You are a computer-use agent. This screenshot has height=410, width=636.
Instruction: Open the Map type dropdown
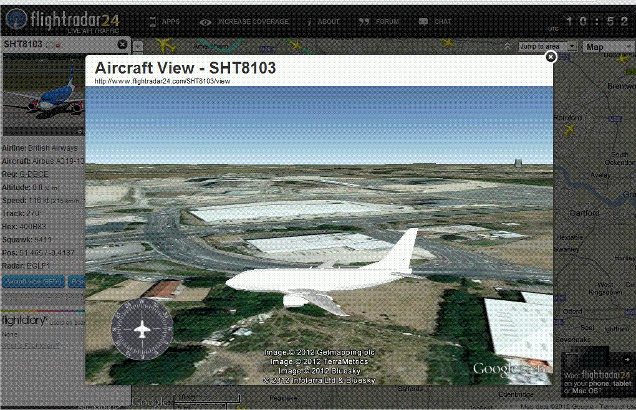coord(609,47)
